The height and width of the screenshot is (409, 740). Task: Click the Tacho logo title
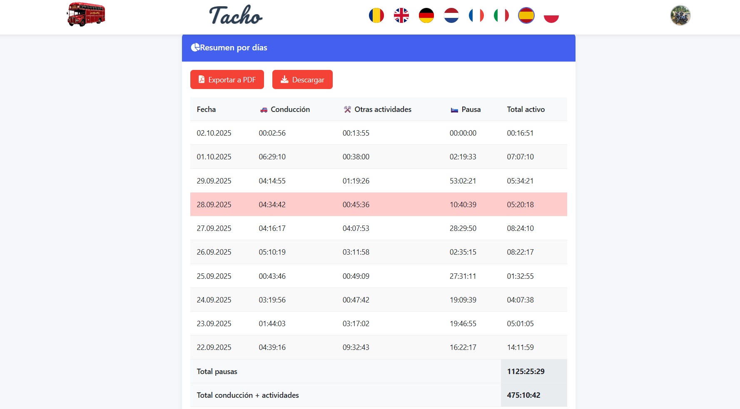coord(236,16)
